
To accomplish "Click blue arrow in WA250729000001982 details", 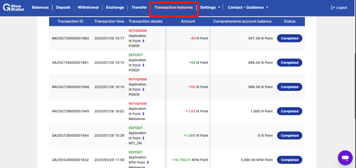I will pyautogui.click(x=143, y=41).
